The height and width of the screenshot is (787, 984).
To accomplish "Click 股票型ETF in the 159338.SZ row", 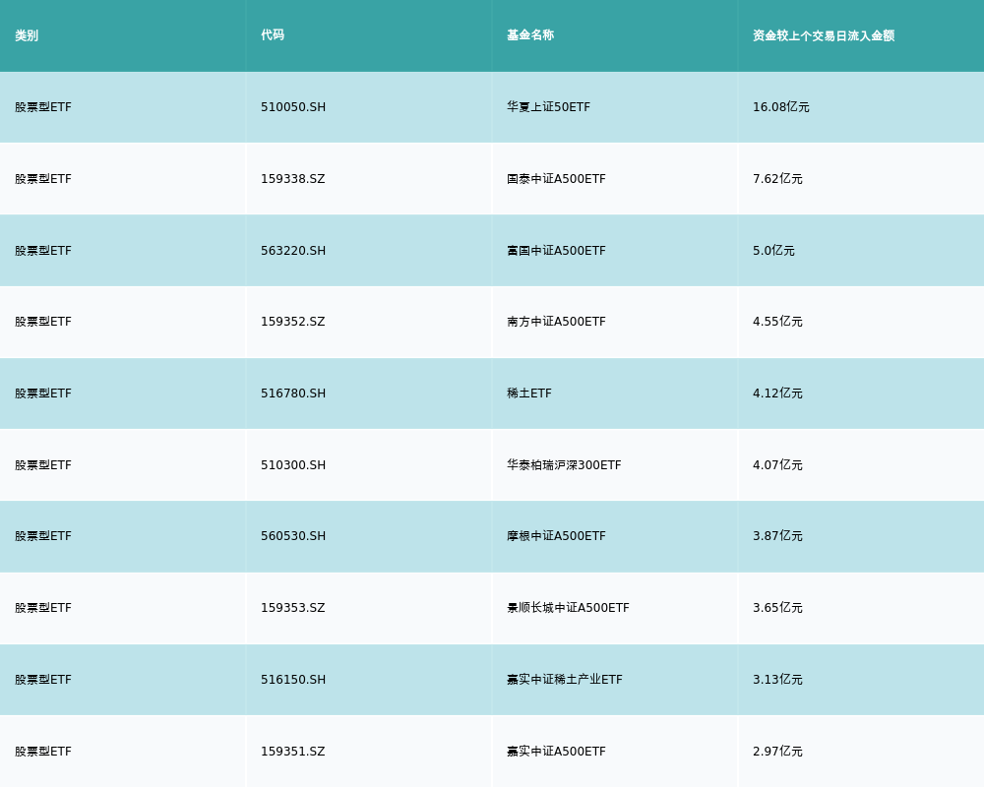I will point(43,179).
